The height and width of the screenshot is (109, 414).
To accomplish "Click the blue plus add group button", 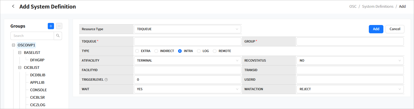I will 51,26.
